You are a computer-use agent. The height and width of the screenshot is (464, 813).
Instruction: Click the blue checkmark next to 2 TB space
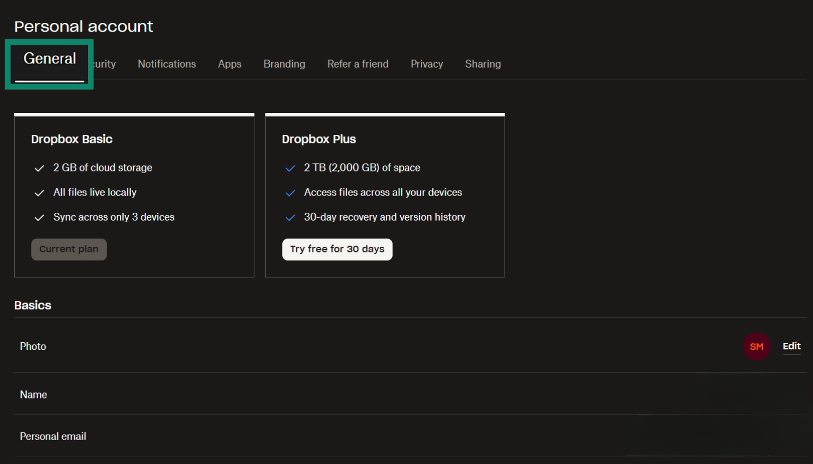coord(290,168)
